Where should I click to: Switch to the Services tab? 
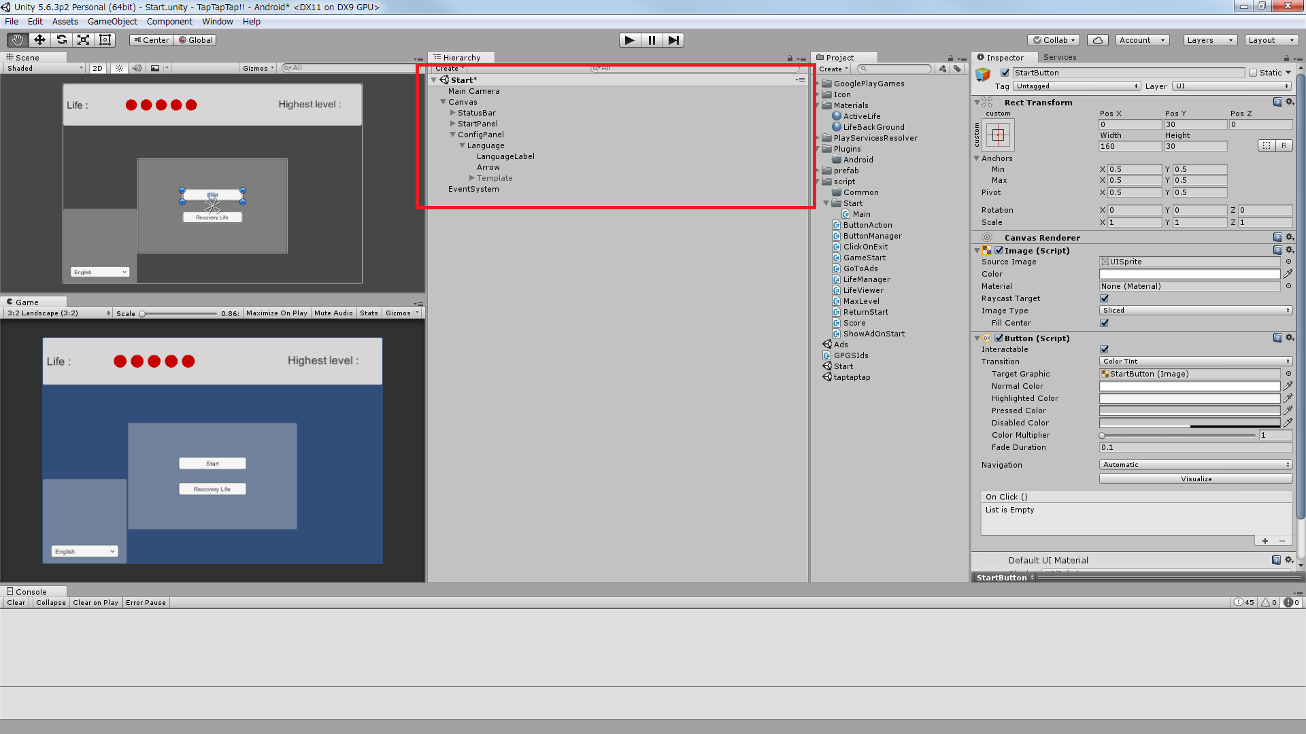[x=1060, y=57]
